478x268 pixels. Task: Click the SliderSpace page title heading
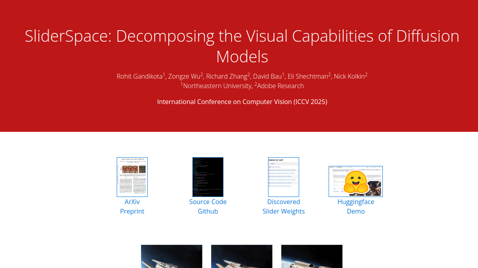coord(242,46)
